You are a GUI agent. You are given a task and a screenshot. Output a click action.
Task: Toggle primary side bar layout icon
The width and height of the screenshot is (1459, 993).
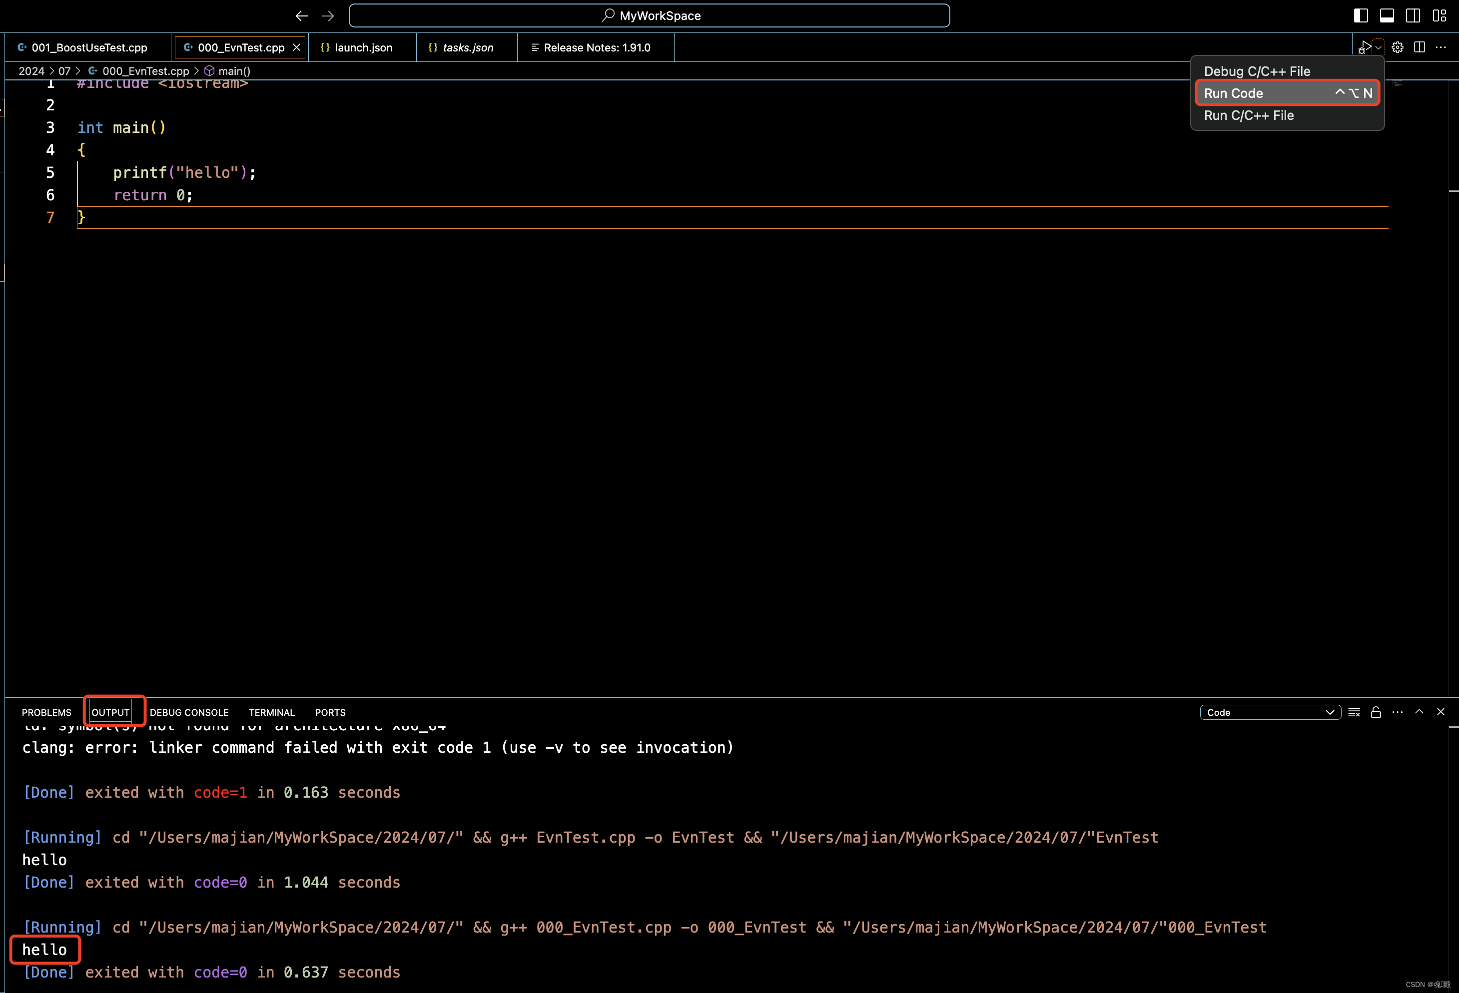(1361, 15)
